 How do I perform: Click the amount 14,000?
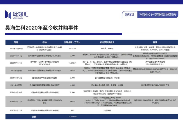point(72,70)
